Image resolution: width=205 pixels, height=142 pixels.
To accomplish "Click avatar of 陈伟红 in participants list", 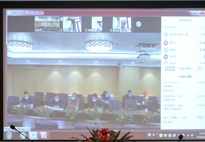I will 166,50.
